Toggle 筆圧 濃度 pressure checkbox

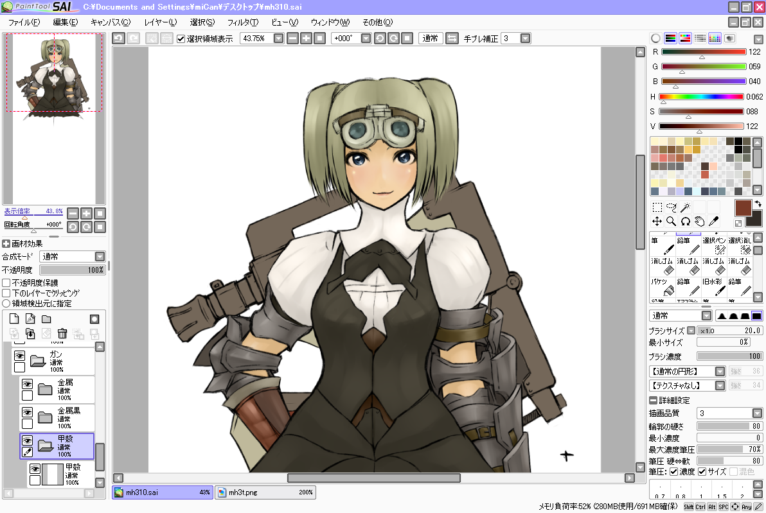pos(673,471)
